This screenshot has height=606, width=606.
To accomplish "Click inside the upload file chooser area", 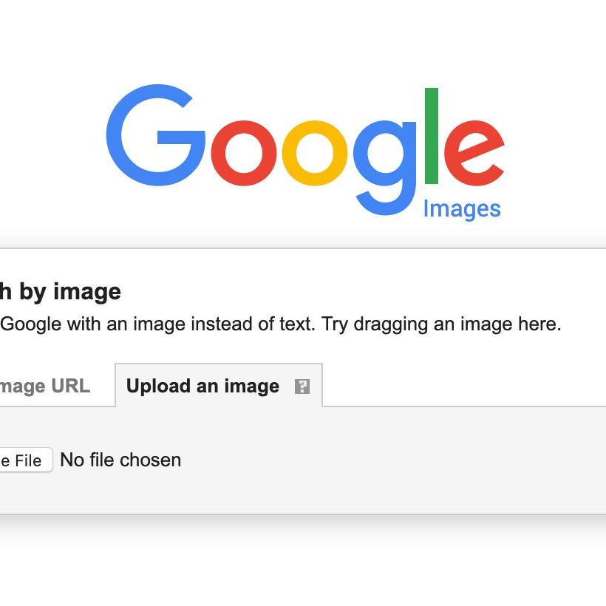I will 89,460.
